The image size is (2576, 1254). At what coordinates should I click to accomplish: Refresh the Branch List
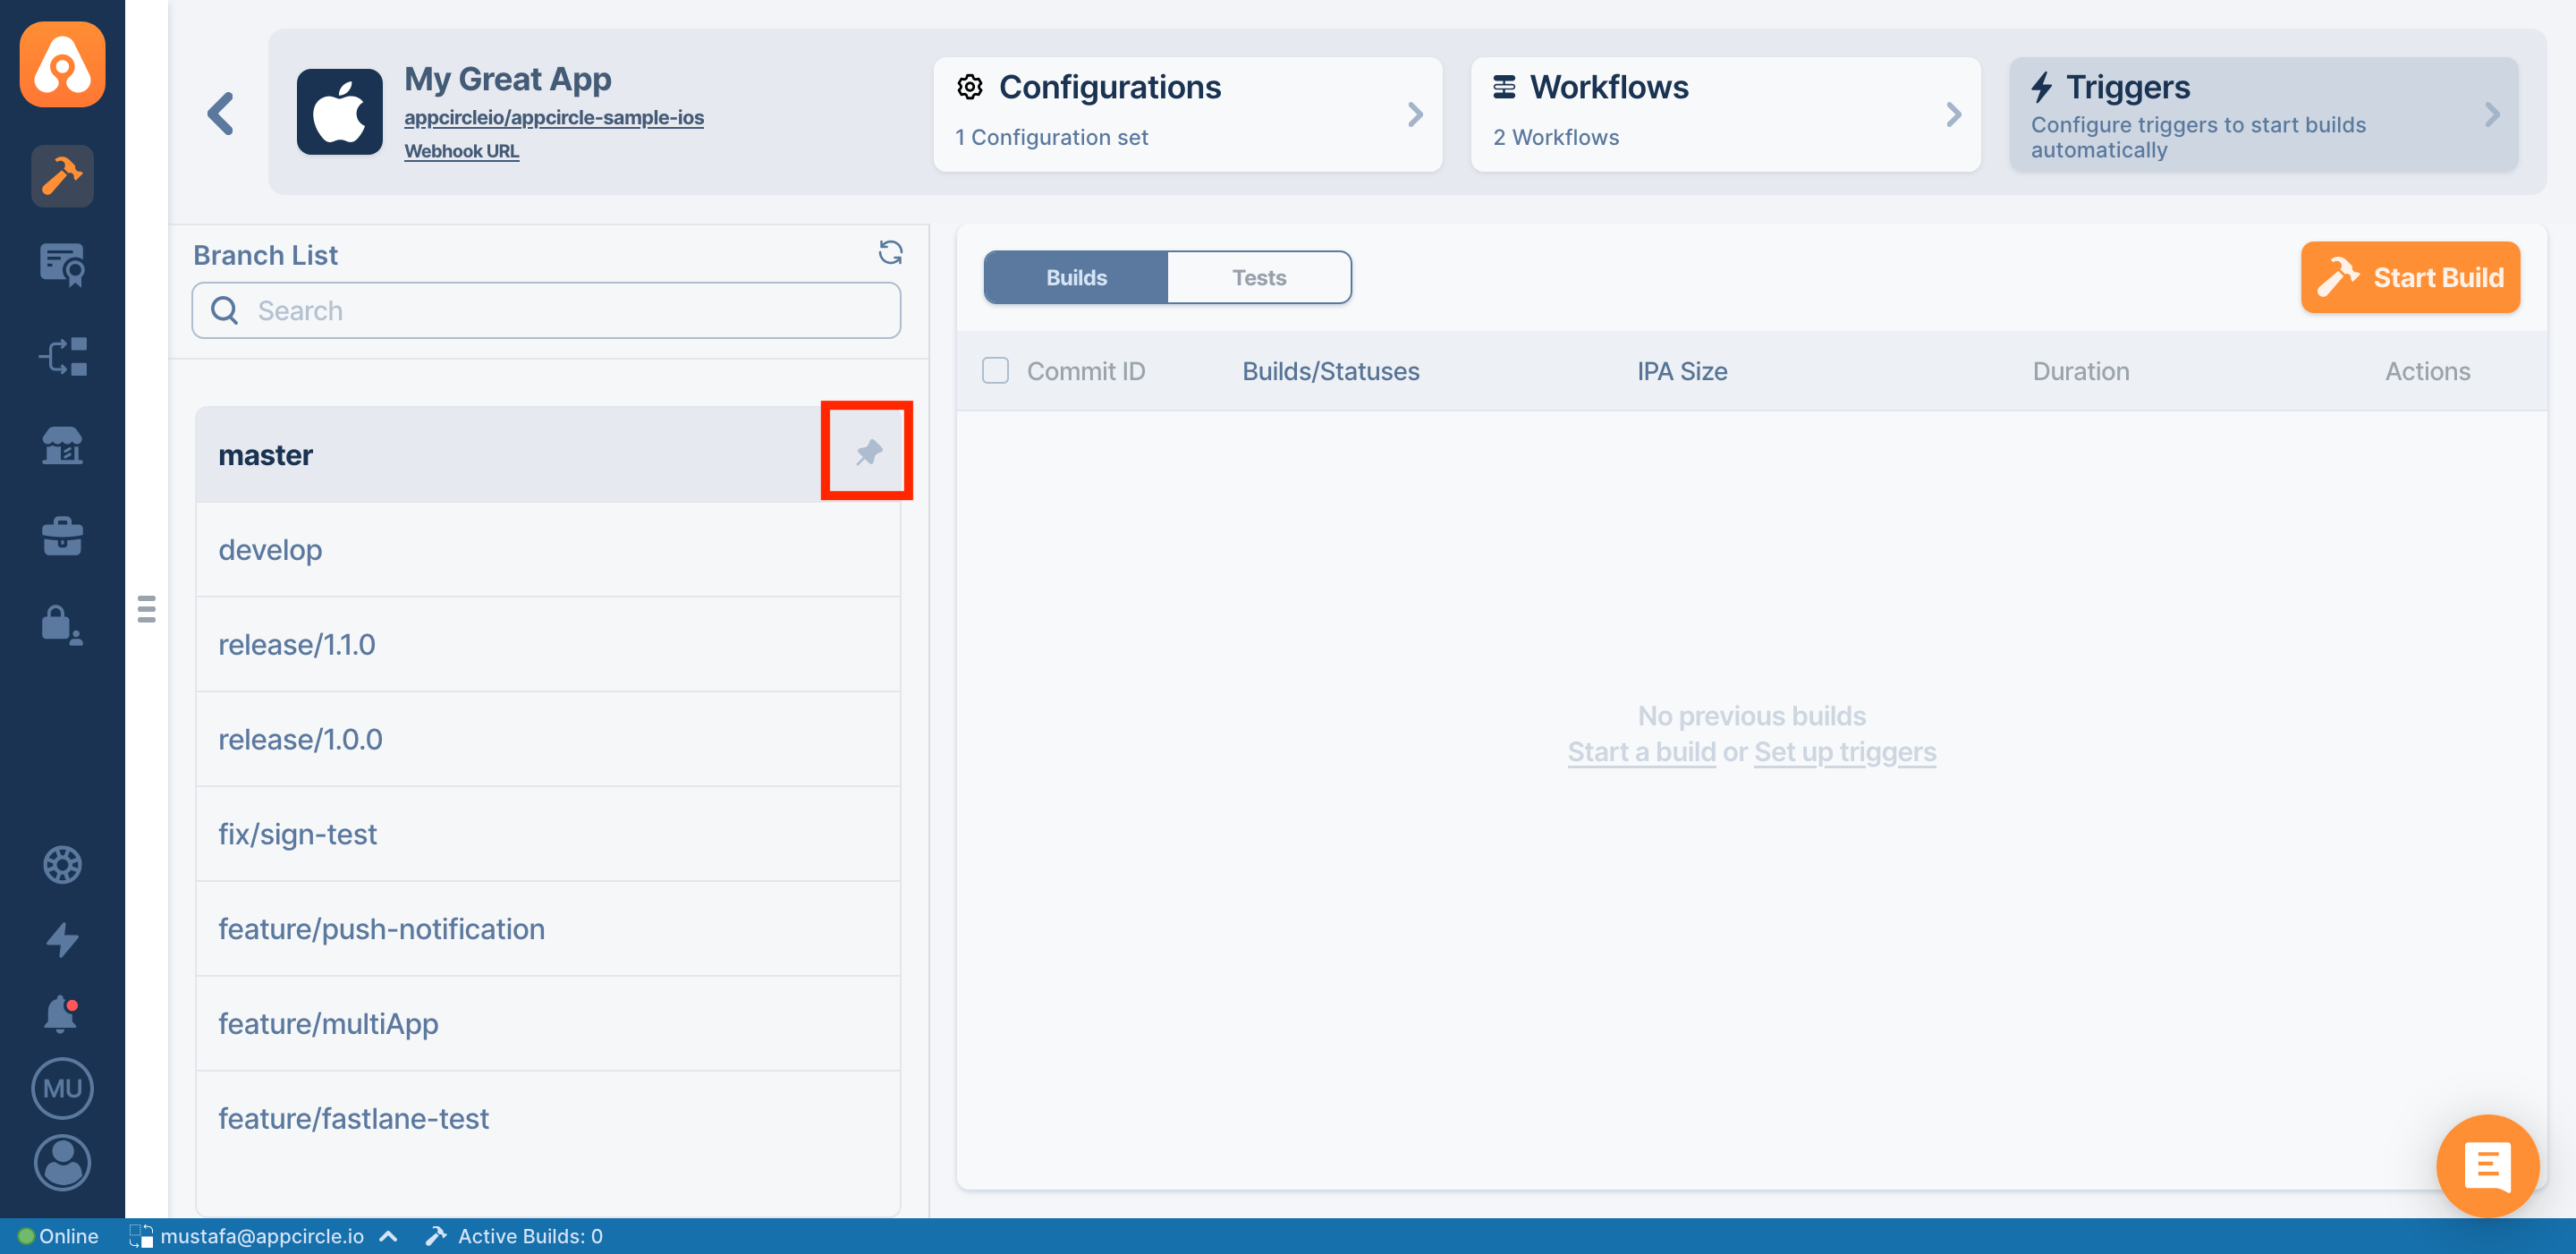890,252
